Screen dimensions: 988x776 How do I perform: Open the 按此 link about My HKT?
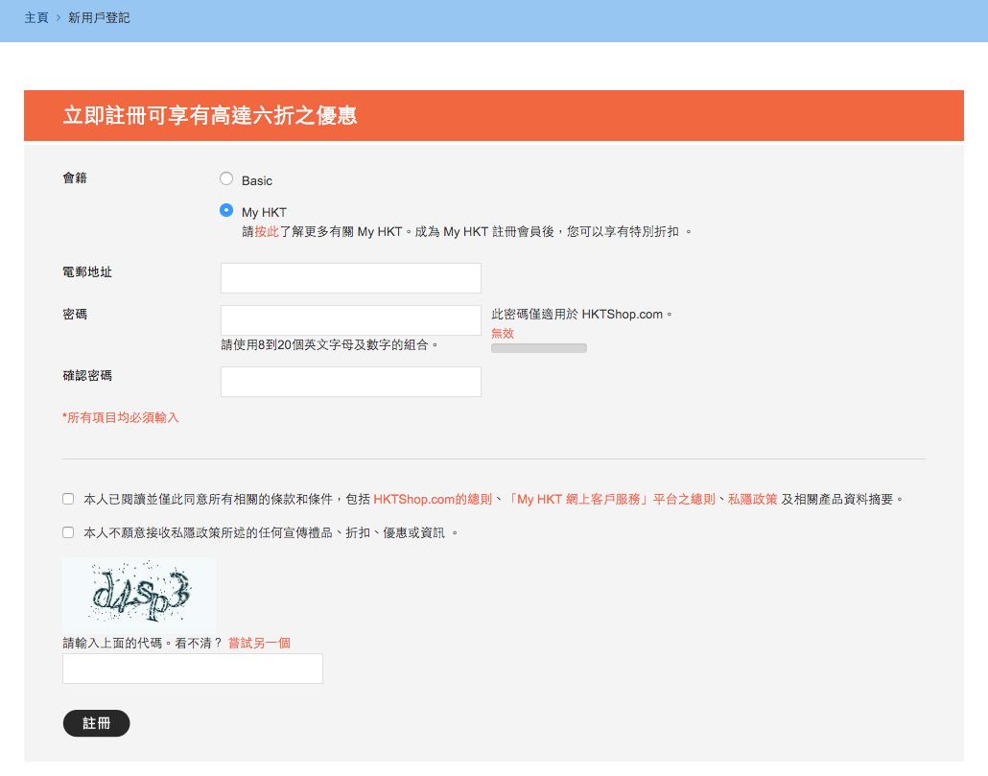[x=267, y=232]
